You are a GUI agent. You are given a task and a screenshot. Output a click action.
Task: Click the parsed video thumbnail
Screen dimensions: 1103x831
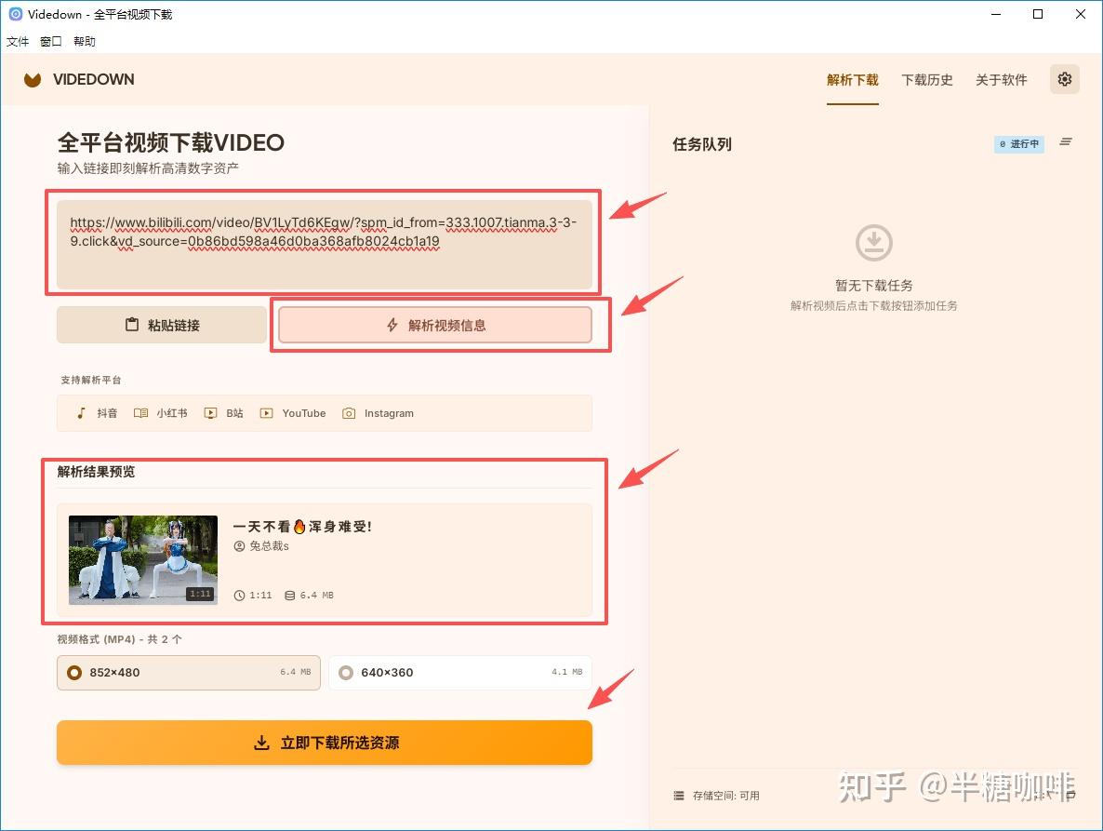pyautogui.click(x=143, y=560)
